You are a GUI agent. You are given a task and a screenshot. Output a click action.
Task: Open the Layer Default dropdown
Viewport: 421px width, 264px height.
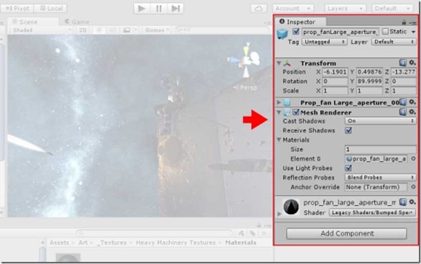click(x=394, y=42)
